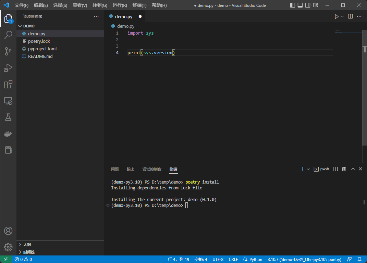Viewport: 367px width, 263px height.
Task: Open Remote Explorer view icon
Action: click(x=8, y=101)
